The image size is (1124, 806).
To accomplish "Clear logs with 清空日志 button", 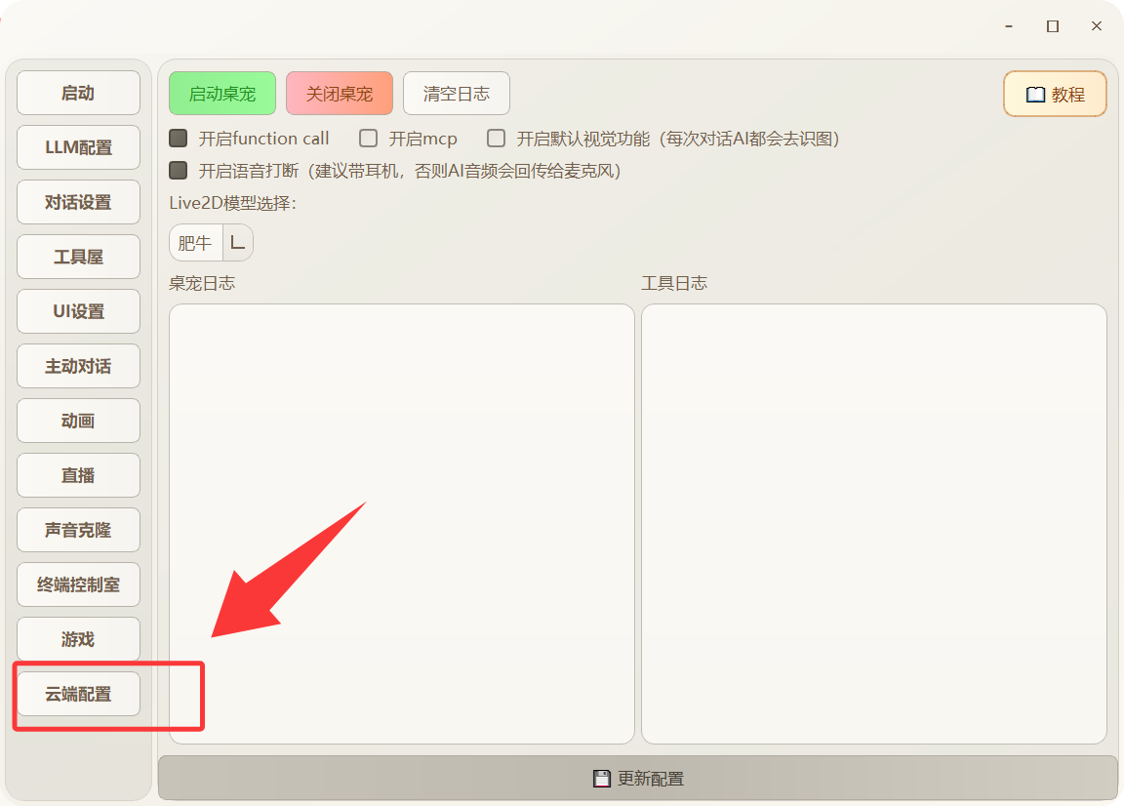I will 456,94.
